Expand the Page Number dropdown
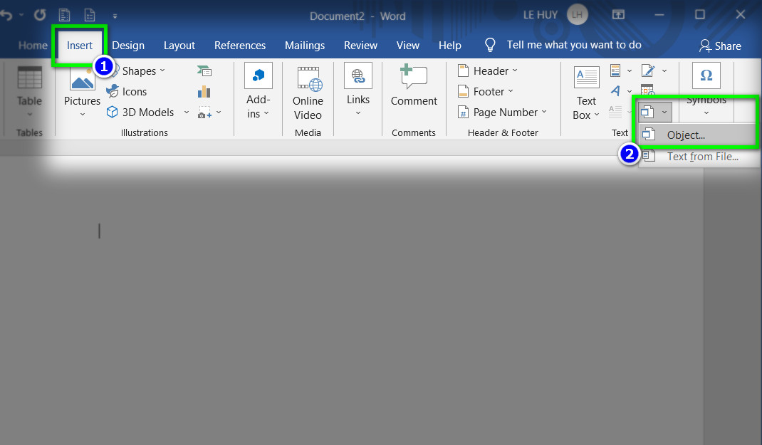 tap(543, 112)
